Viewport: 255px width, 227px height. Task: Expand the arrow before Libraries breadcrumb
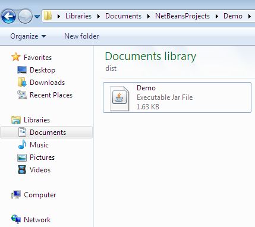59,16
